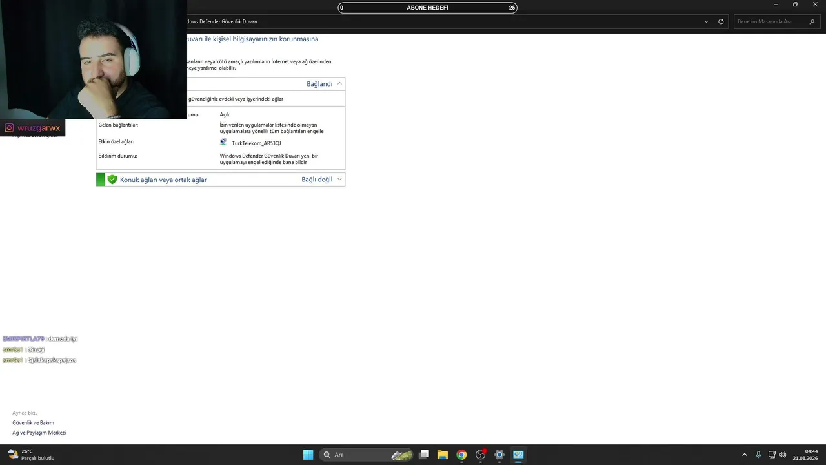Screen dimensions: 826x465
Task: Open the Windows Start menu
Action: tap(308, 455)
